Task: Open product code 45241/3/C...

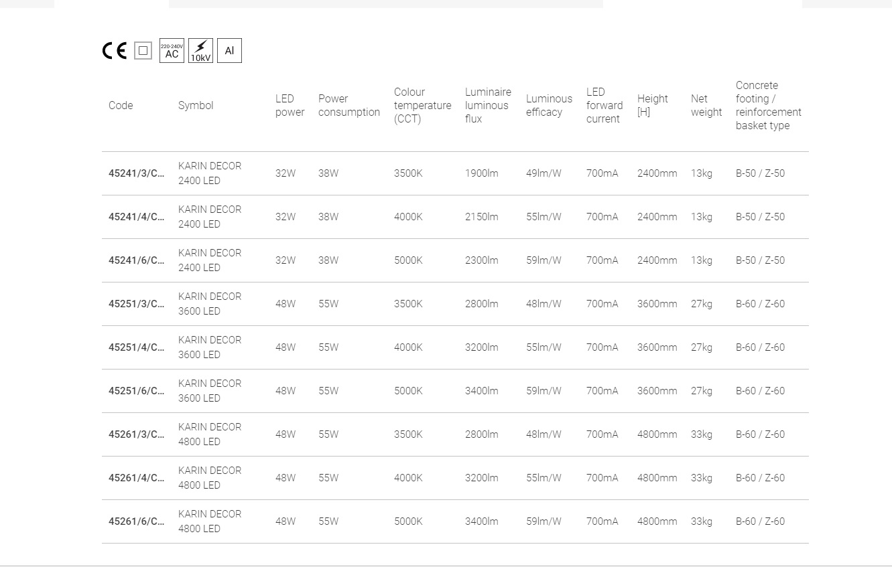Action: click(136, 173)
